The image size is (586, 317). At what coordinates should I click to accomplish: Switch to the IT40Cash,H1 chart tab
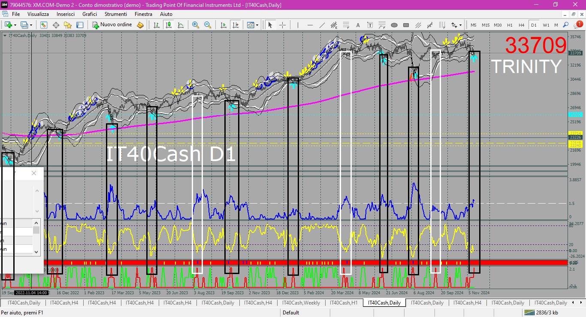344,303
